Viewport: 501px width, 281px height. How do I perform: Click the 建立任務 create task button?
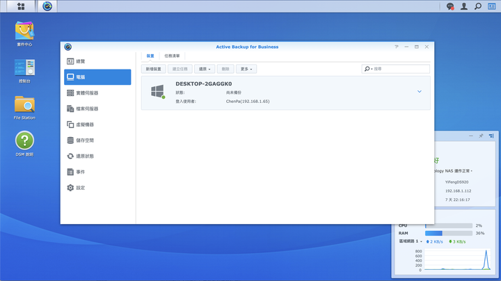coord(180,69)
